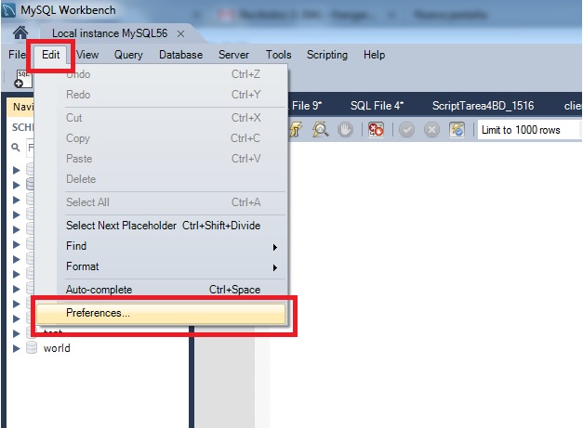Click the world database icon

pyautogui.click(x=32, y=348)
